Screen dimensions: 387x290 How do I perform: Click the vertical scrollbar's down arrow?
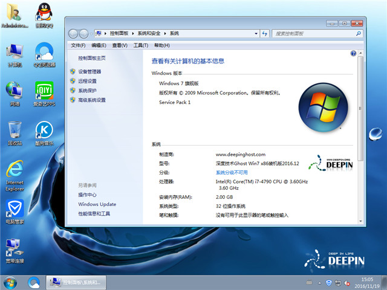[360, 221]
